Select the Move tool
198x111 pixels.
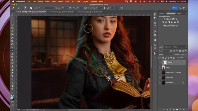12,15
